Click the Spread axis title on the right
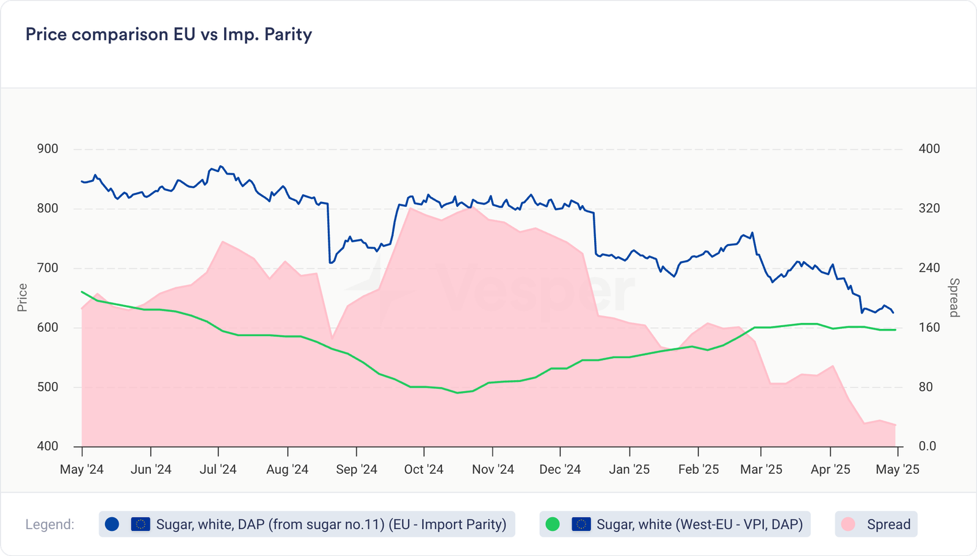The width and height of the screenshot is (977, 556). coord(953,298)
